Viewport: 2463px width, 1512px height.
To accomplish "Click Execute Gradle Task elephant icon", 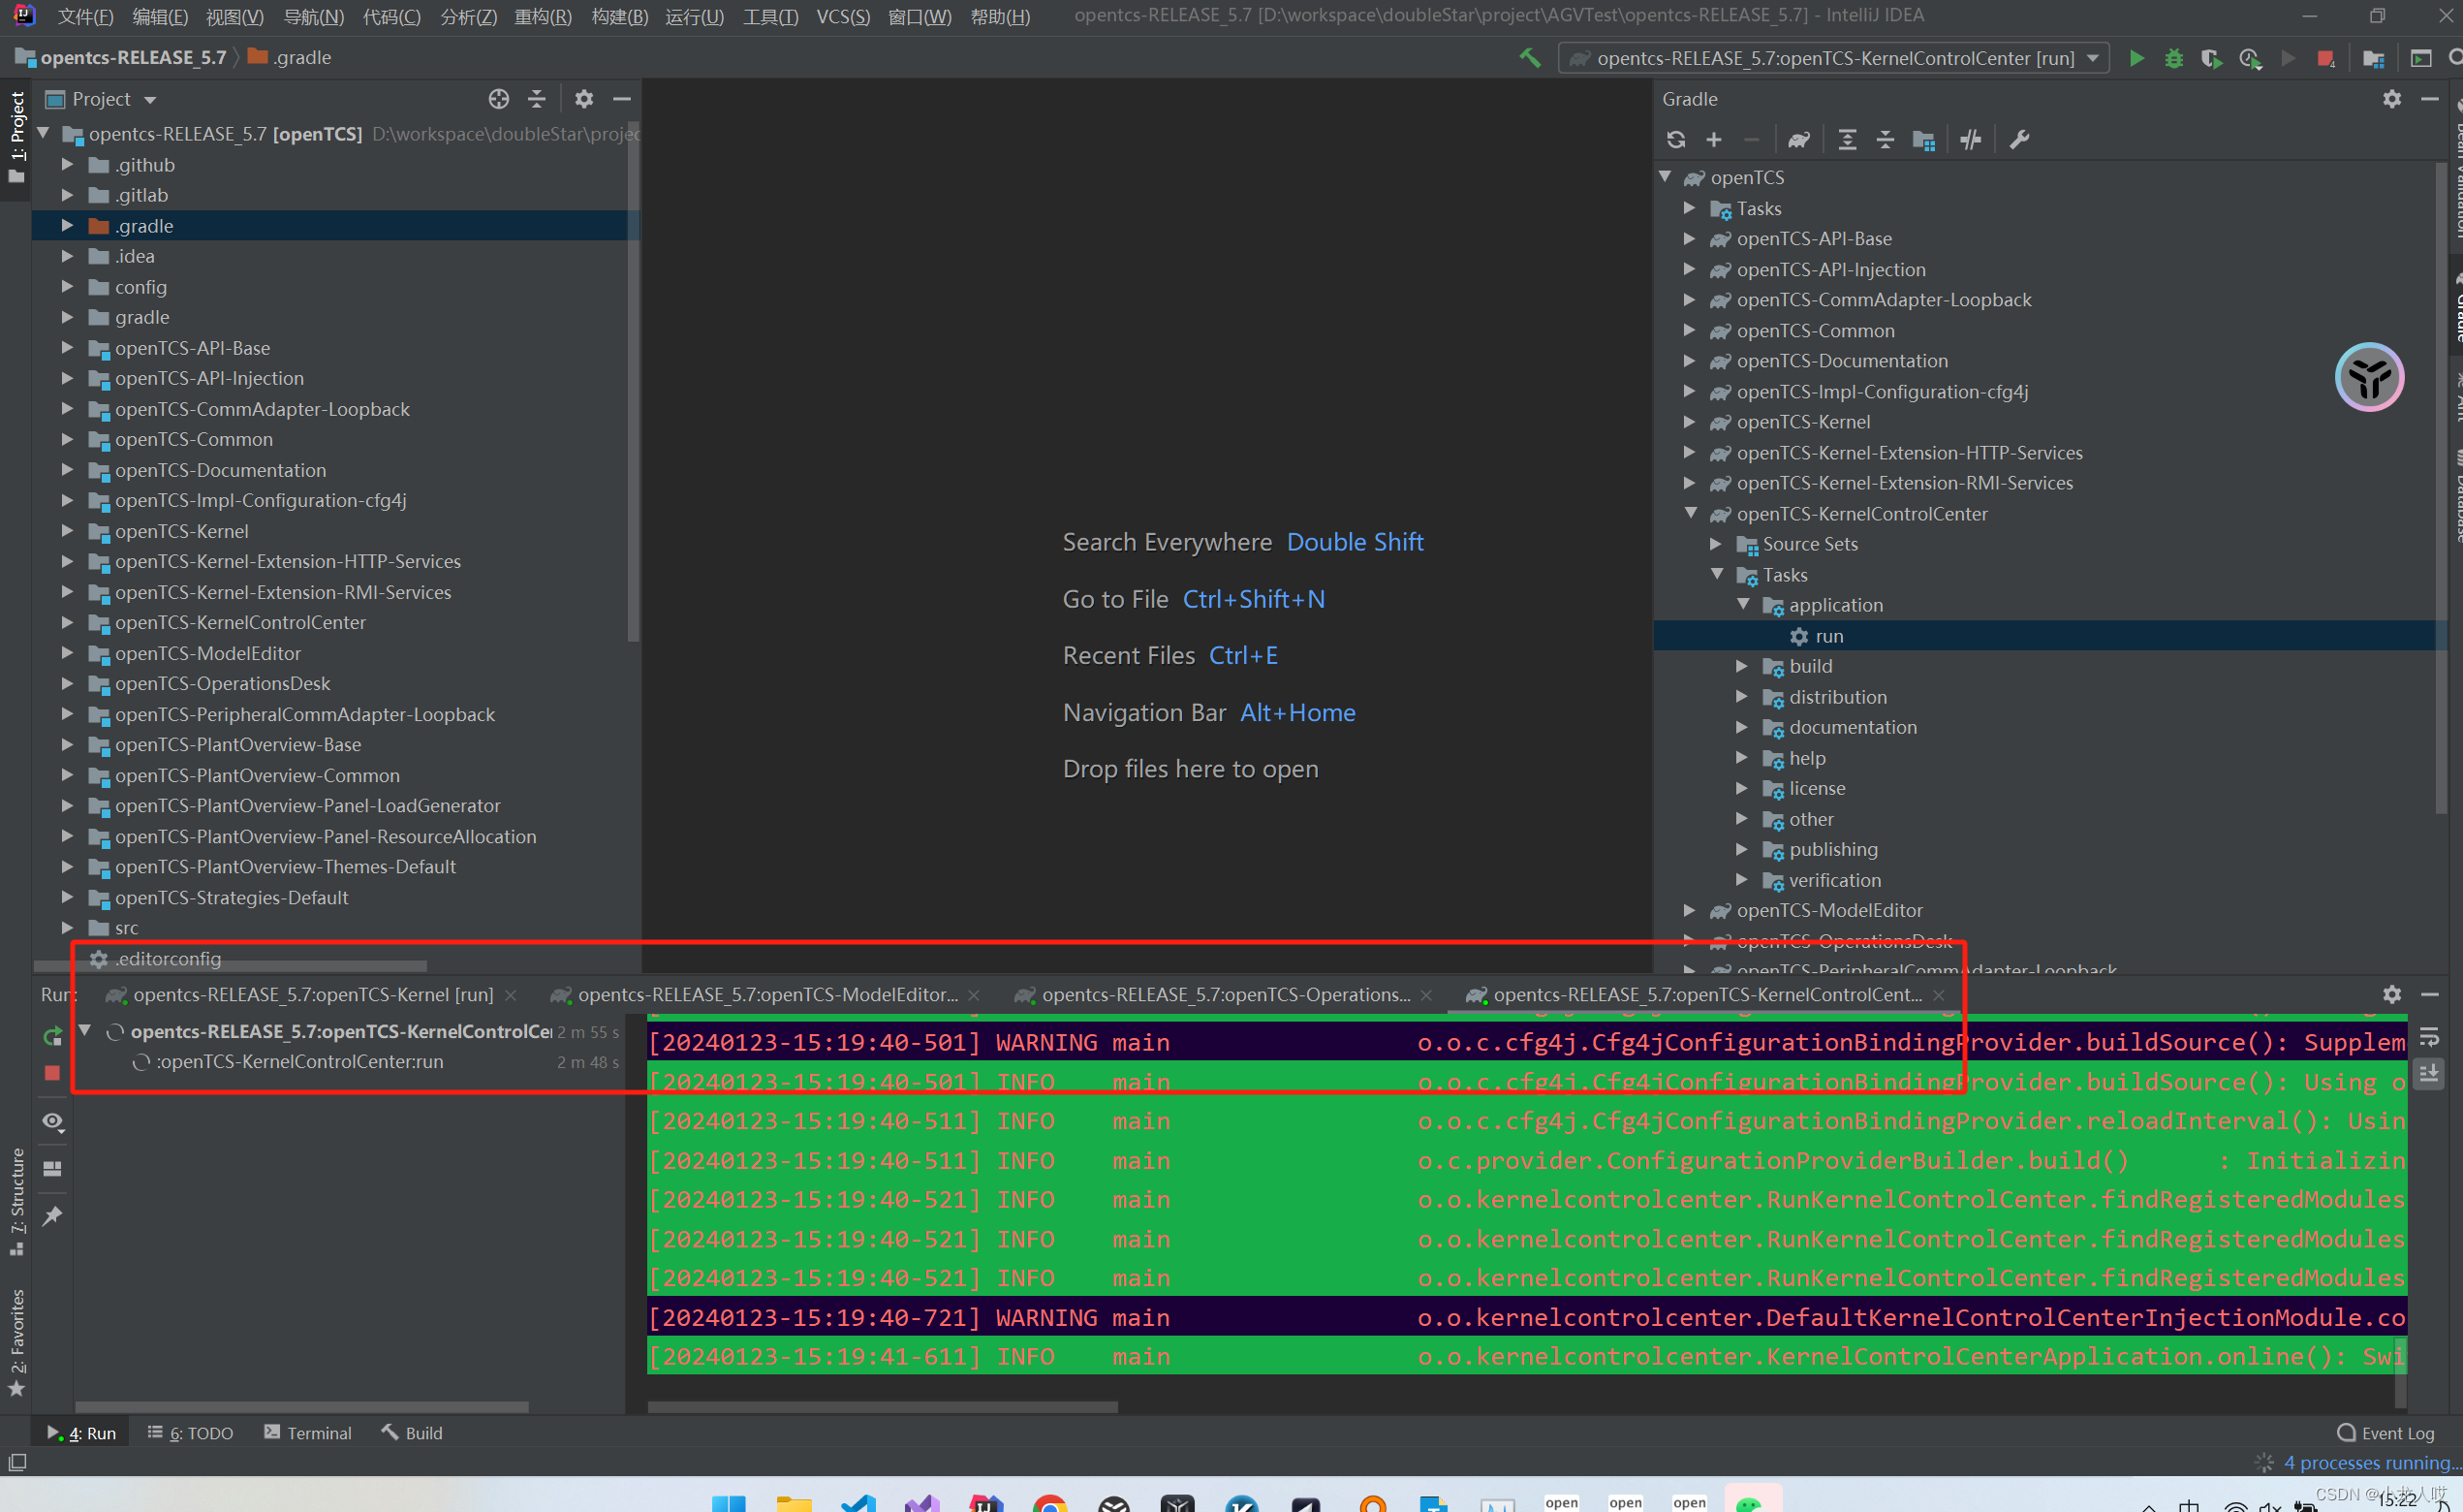I will [x=1798, y=140].
